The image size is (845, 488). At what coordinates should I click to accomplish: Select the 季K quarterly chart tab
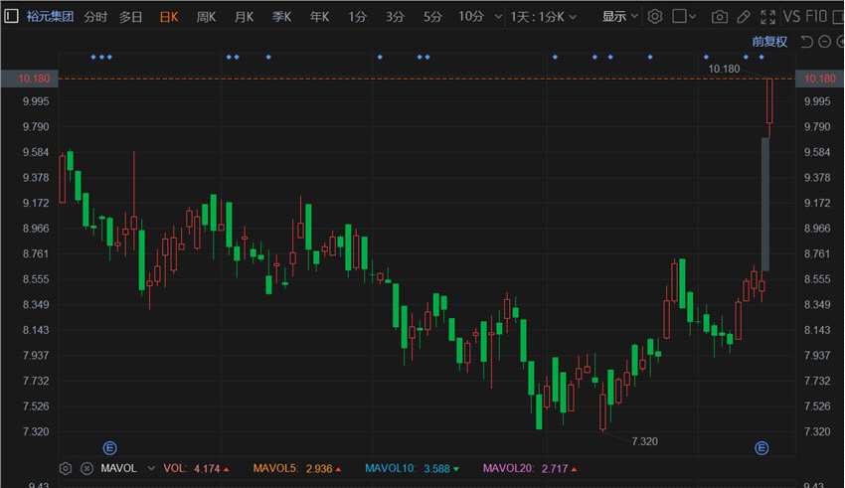(281, 17)
